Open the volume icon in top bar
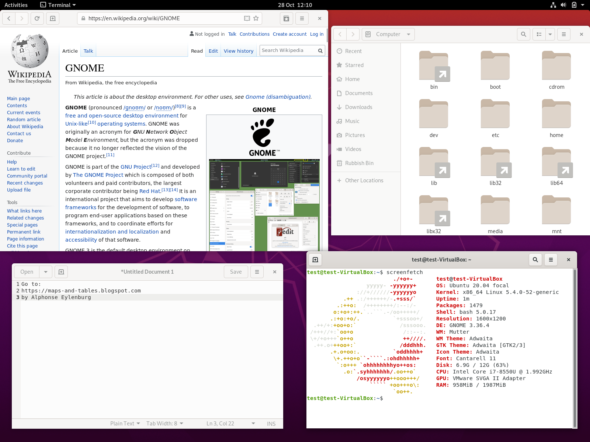 pyautogui.click(x=563, y=5)
